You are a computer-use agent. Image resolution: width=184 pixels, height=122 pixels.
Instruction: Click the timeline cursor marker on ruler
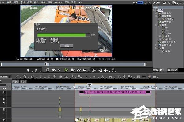click(90, 85)
